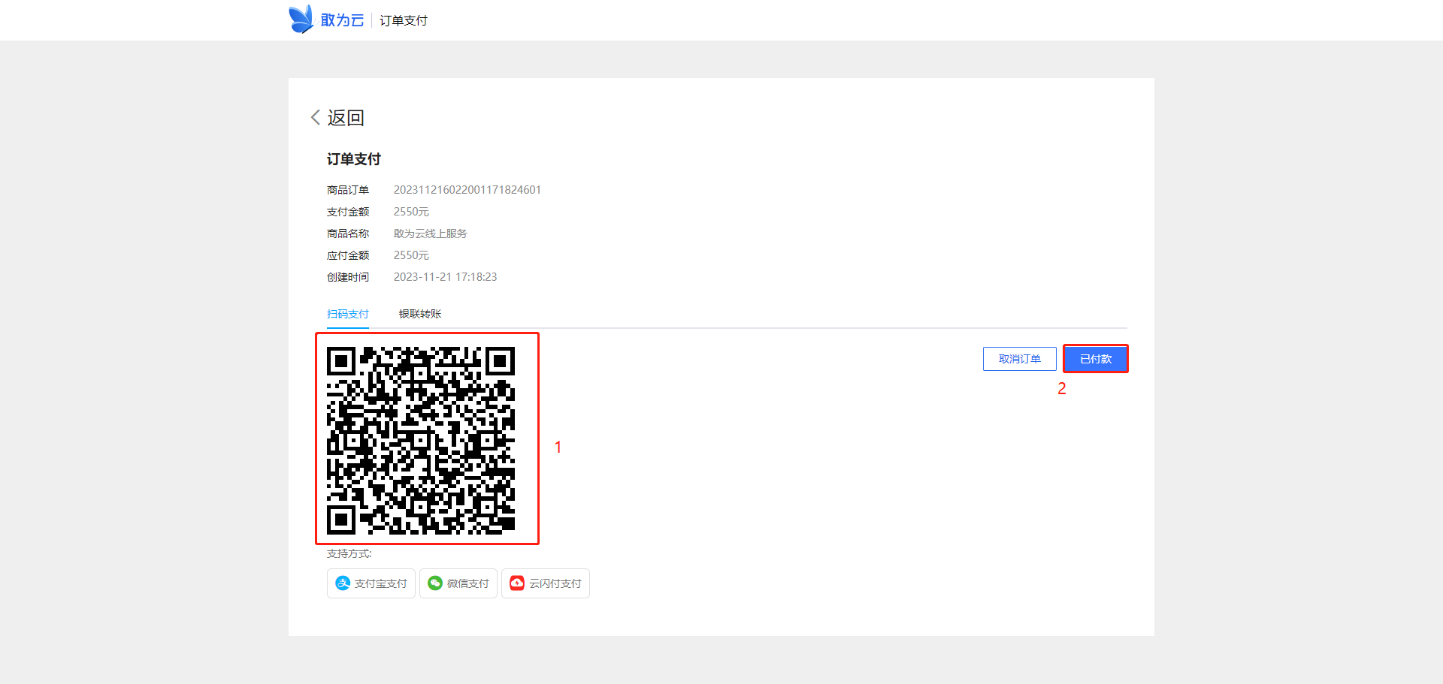Click the red UnionPay circle logo
1443x684 pixels.
[517, 583]
